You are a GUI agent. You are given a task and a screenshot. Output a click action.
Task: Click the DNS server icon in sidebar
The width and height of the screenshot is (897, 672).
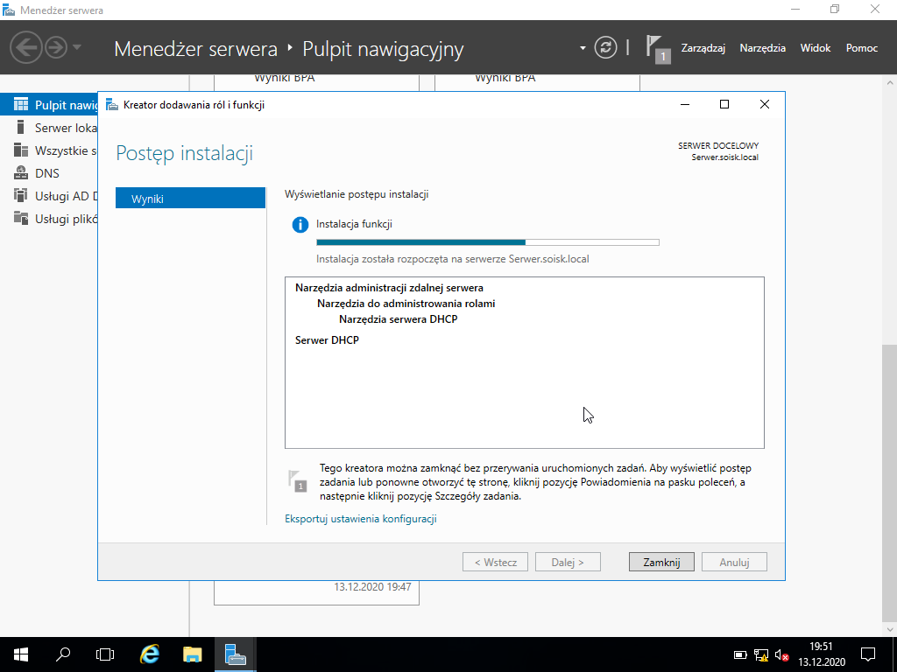pos(21,172)
